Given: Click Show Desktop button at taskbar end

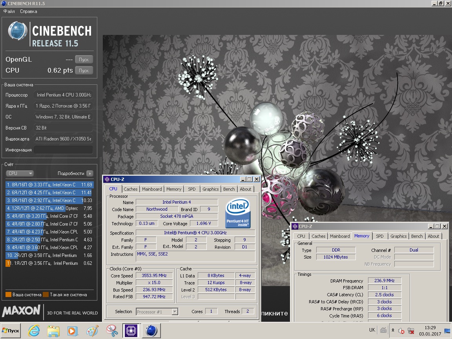Looking at the screenshot, I should pyautogui.click(x=448, y=331).
